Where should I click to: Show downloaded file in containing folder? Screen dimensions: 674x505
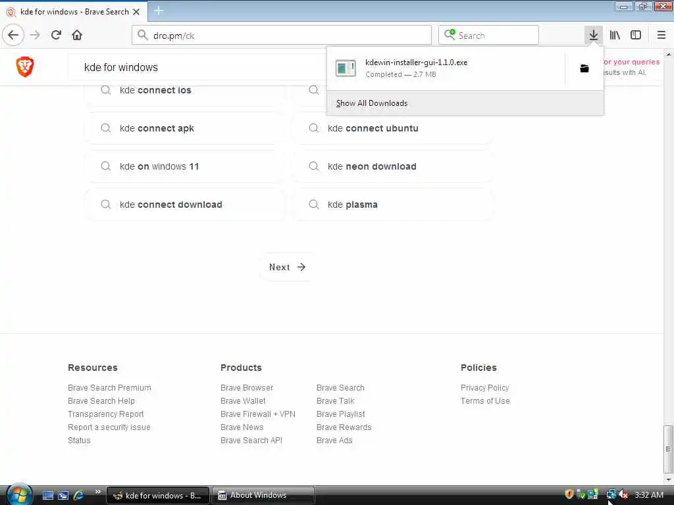pos(584,68)
